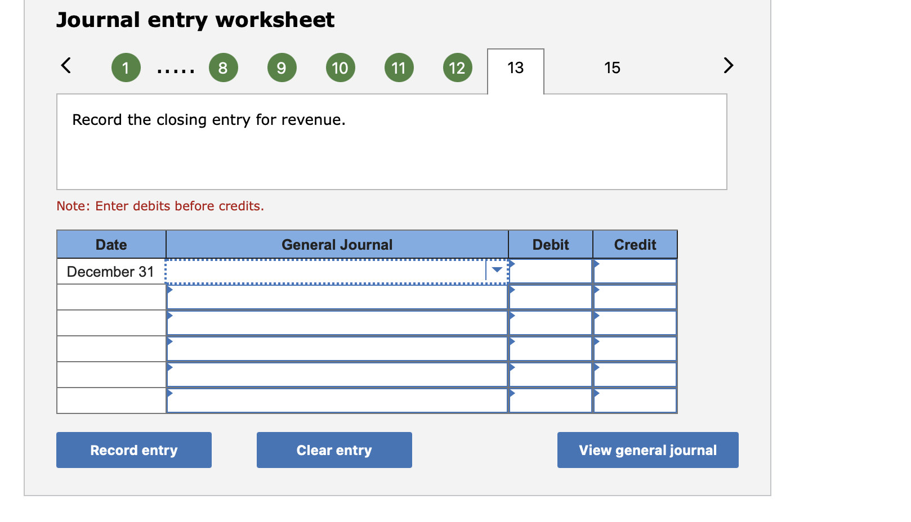
Task: Switch to entry tab 15
Action: tap(612, 67)
